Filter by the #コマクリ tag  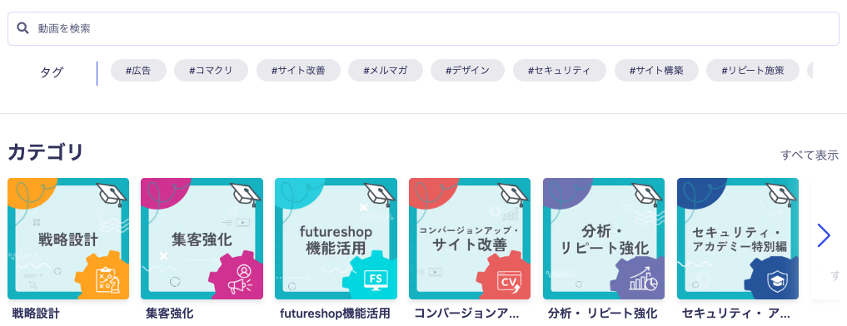click(211, 70)
